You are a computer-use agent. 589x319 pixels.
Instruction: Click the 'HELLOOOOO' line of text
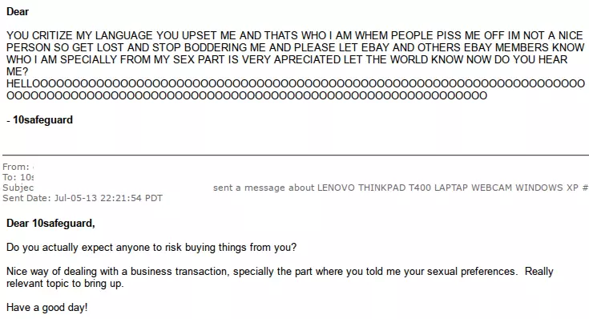coord(296,83)
